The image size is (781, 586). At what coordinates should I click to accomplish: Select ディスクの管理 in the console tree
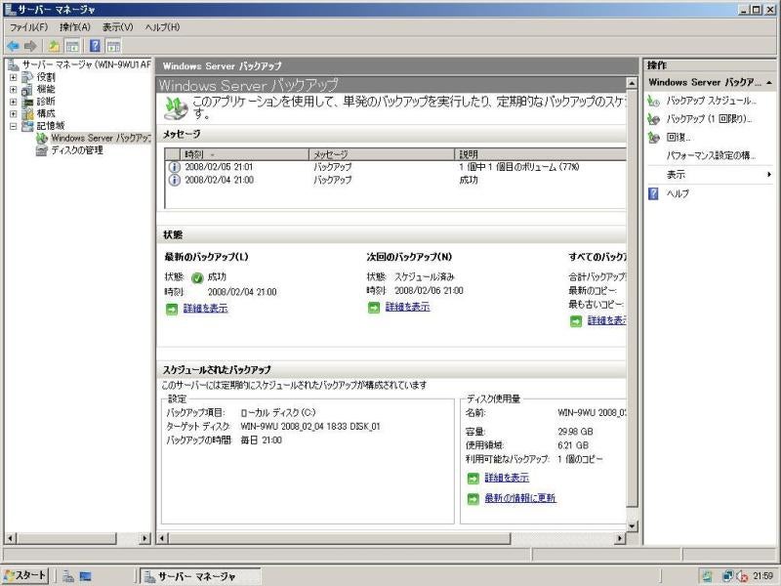click(77, 150)
